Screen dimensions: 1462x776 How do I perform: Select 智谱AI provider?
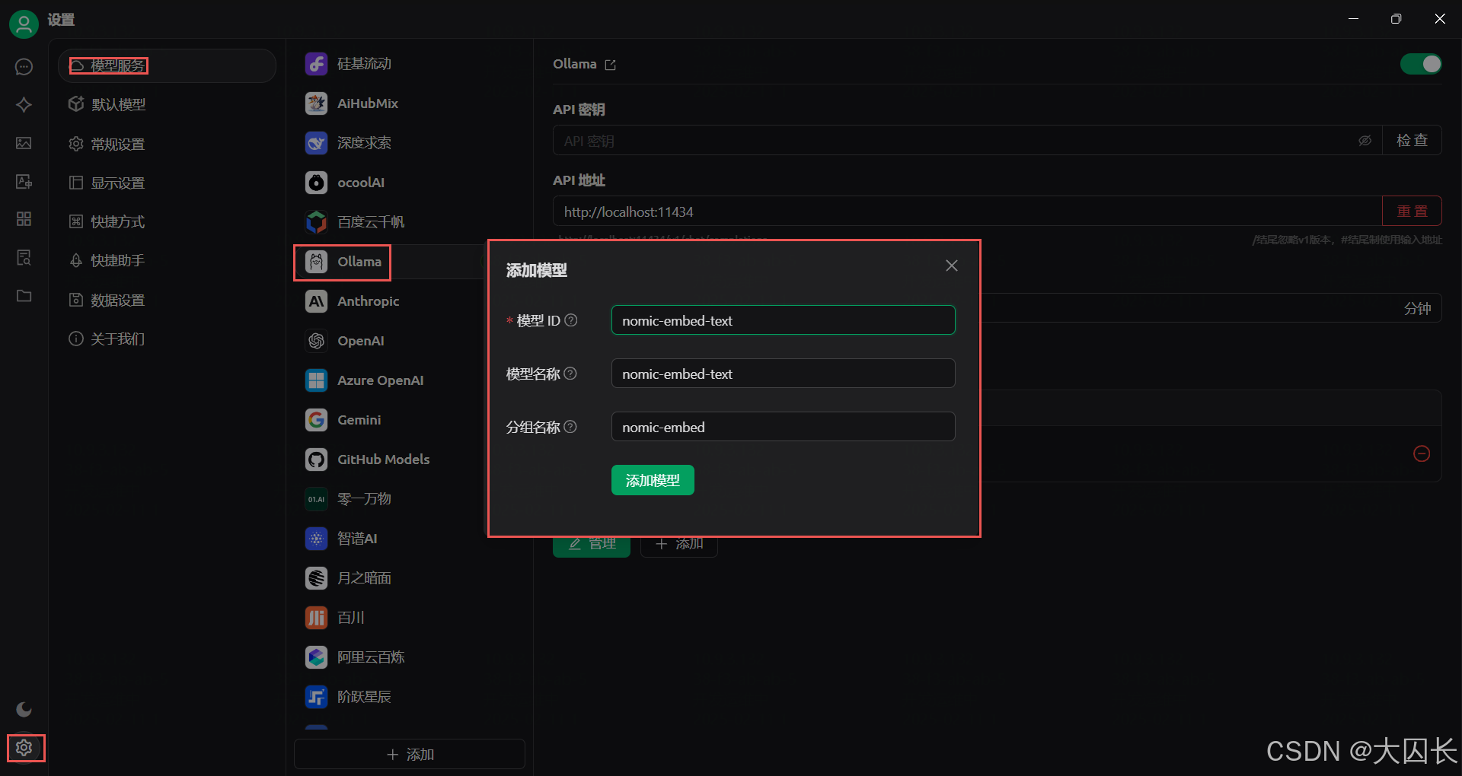[x=388, y=539]
